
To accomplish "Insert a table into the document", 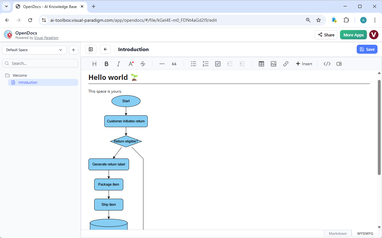I will pos(261,64).
